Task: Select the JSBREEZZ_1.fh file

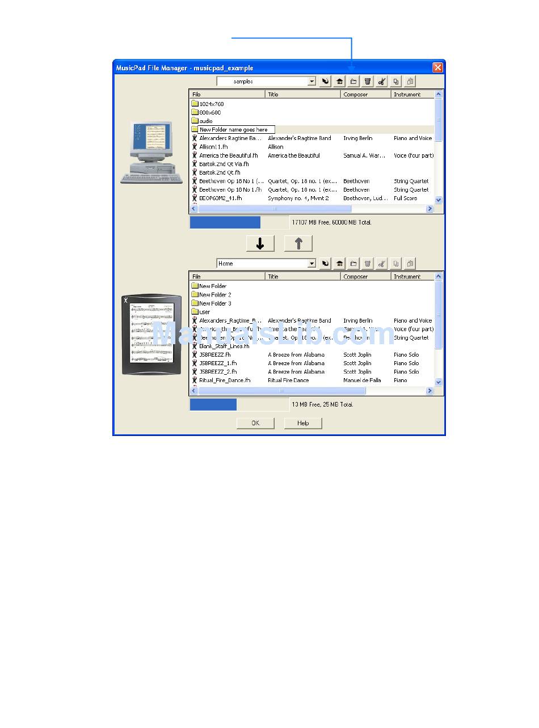Action: click(x=214, y=363)
